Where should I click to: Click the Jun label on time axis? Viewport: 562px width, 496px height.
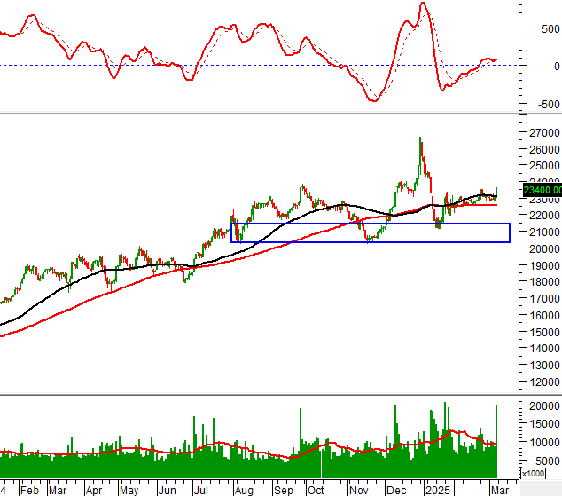click(167, 491)
